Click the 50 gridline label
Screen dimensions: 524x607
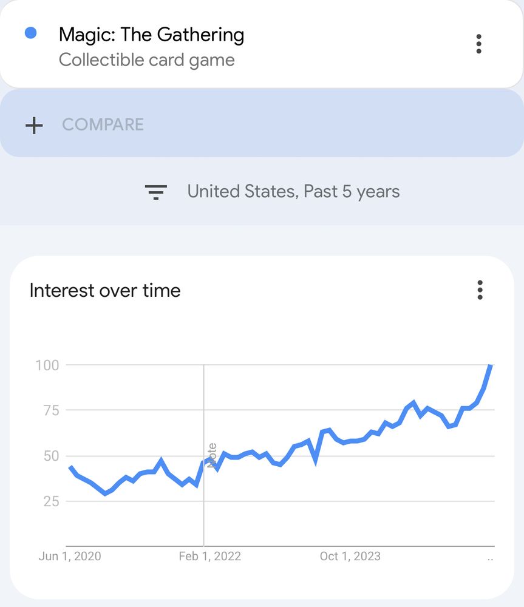pos(51,456)
